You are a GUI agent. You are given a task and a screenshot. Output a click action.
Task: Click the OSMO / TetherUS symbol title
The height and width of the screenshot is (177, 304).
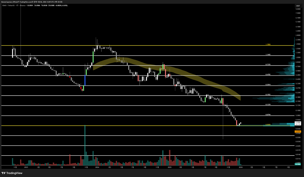pyautogui.click(x=9, y=5)
